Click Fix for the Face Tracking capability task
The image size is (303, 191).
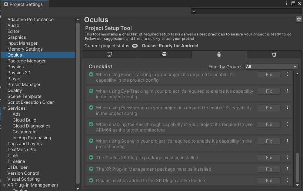(x=269, y=75)
